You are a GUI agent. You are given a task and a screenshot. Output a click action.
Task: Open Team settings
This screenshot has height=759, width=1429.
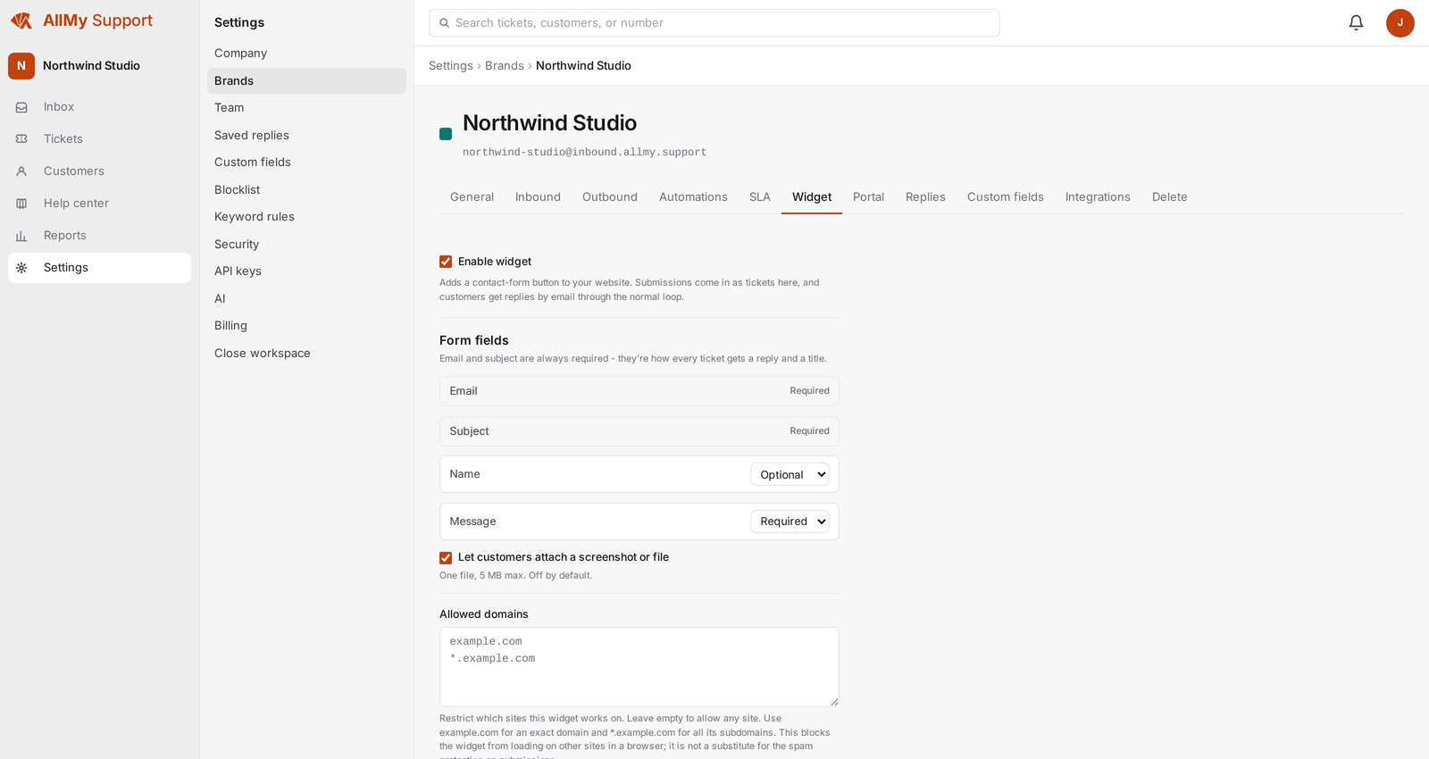[x=306, y=108]
